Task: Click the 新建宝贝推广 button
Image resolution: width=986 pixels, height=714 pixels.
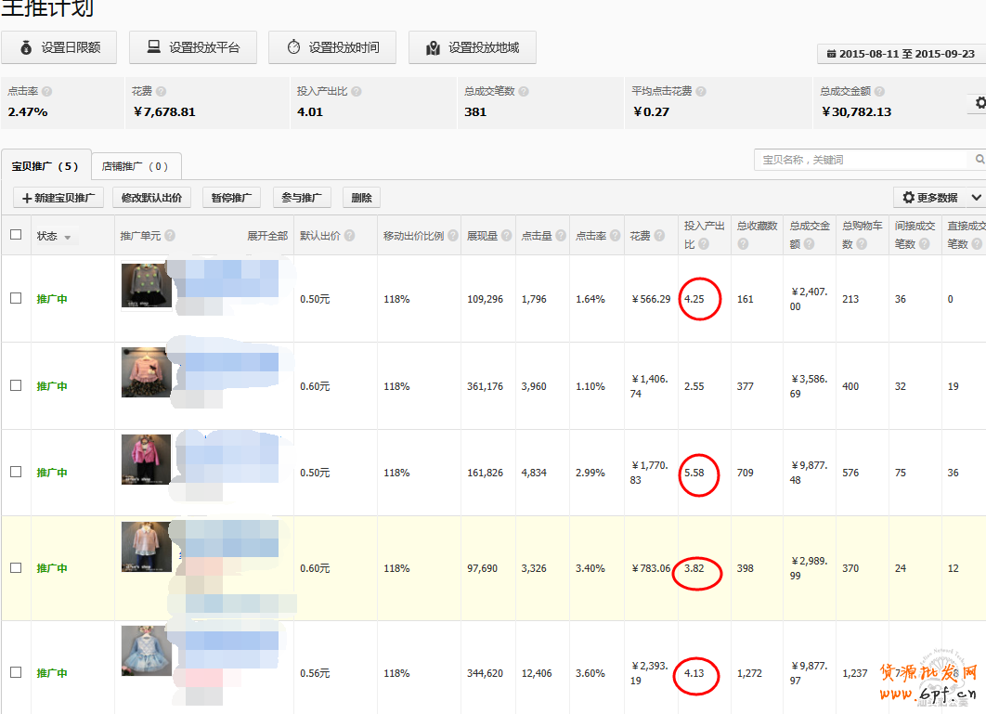Action: (58, 198)
